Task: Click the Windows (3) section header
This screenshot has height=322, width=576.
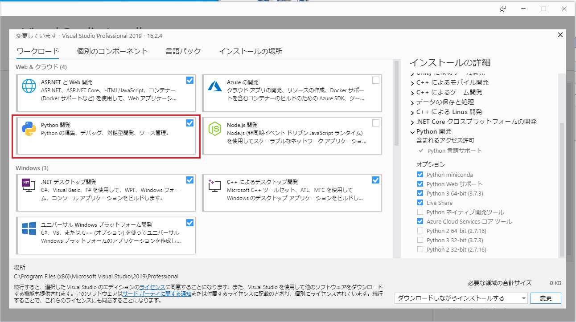Action: (x=32, y=168)
